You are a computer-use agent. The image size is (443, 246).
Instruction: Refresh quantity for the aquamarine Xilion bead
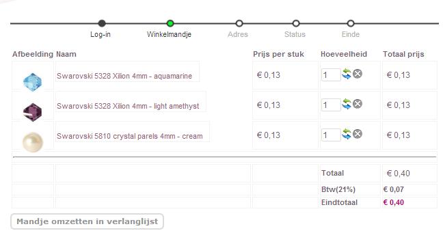[x=347, y=74]
